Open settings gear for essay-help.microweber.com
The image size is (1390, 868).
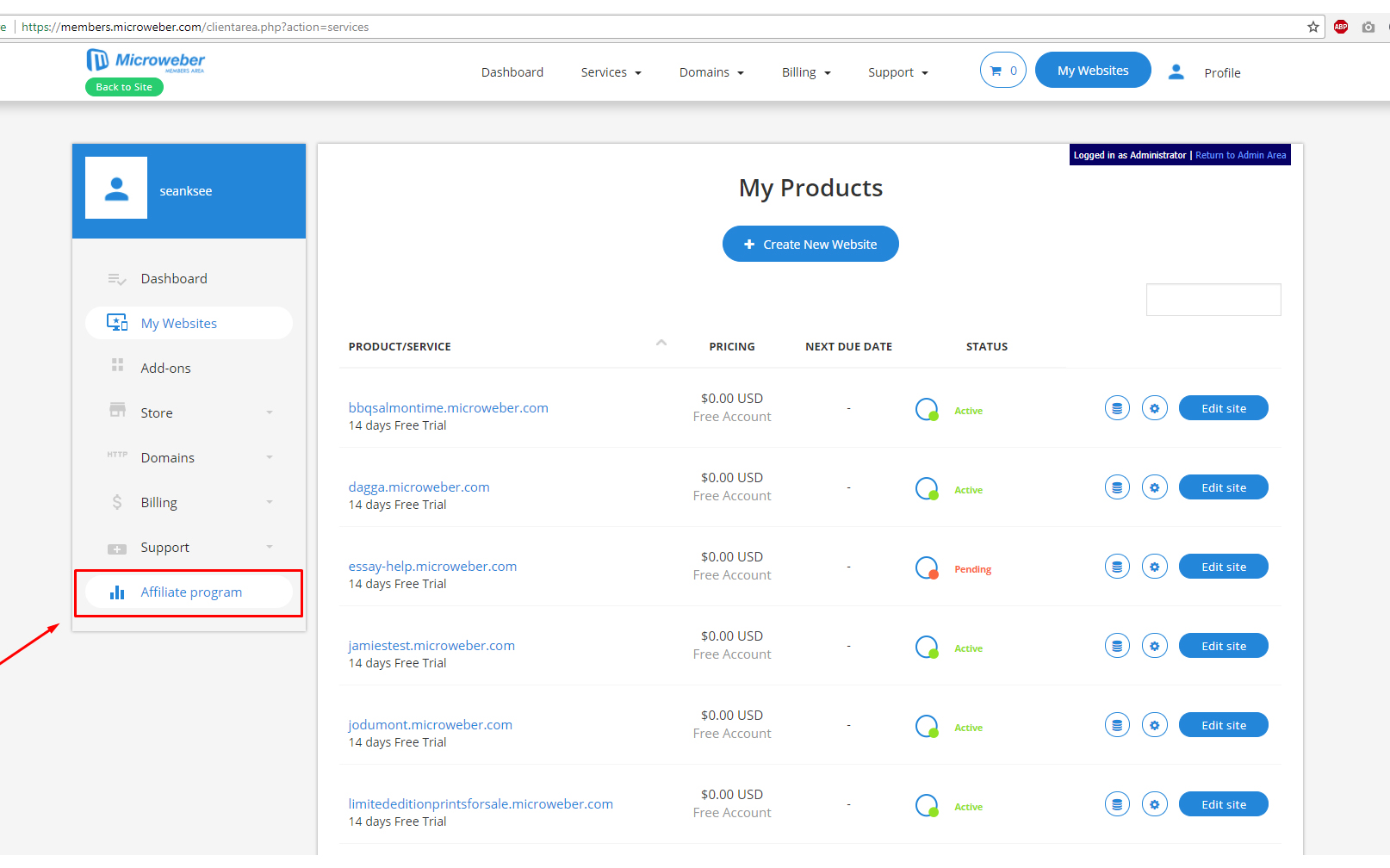point(1155,567)
